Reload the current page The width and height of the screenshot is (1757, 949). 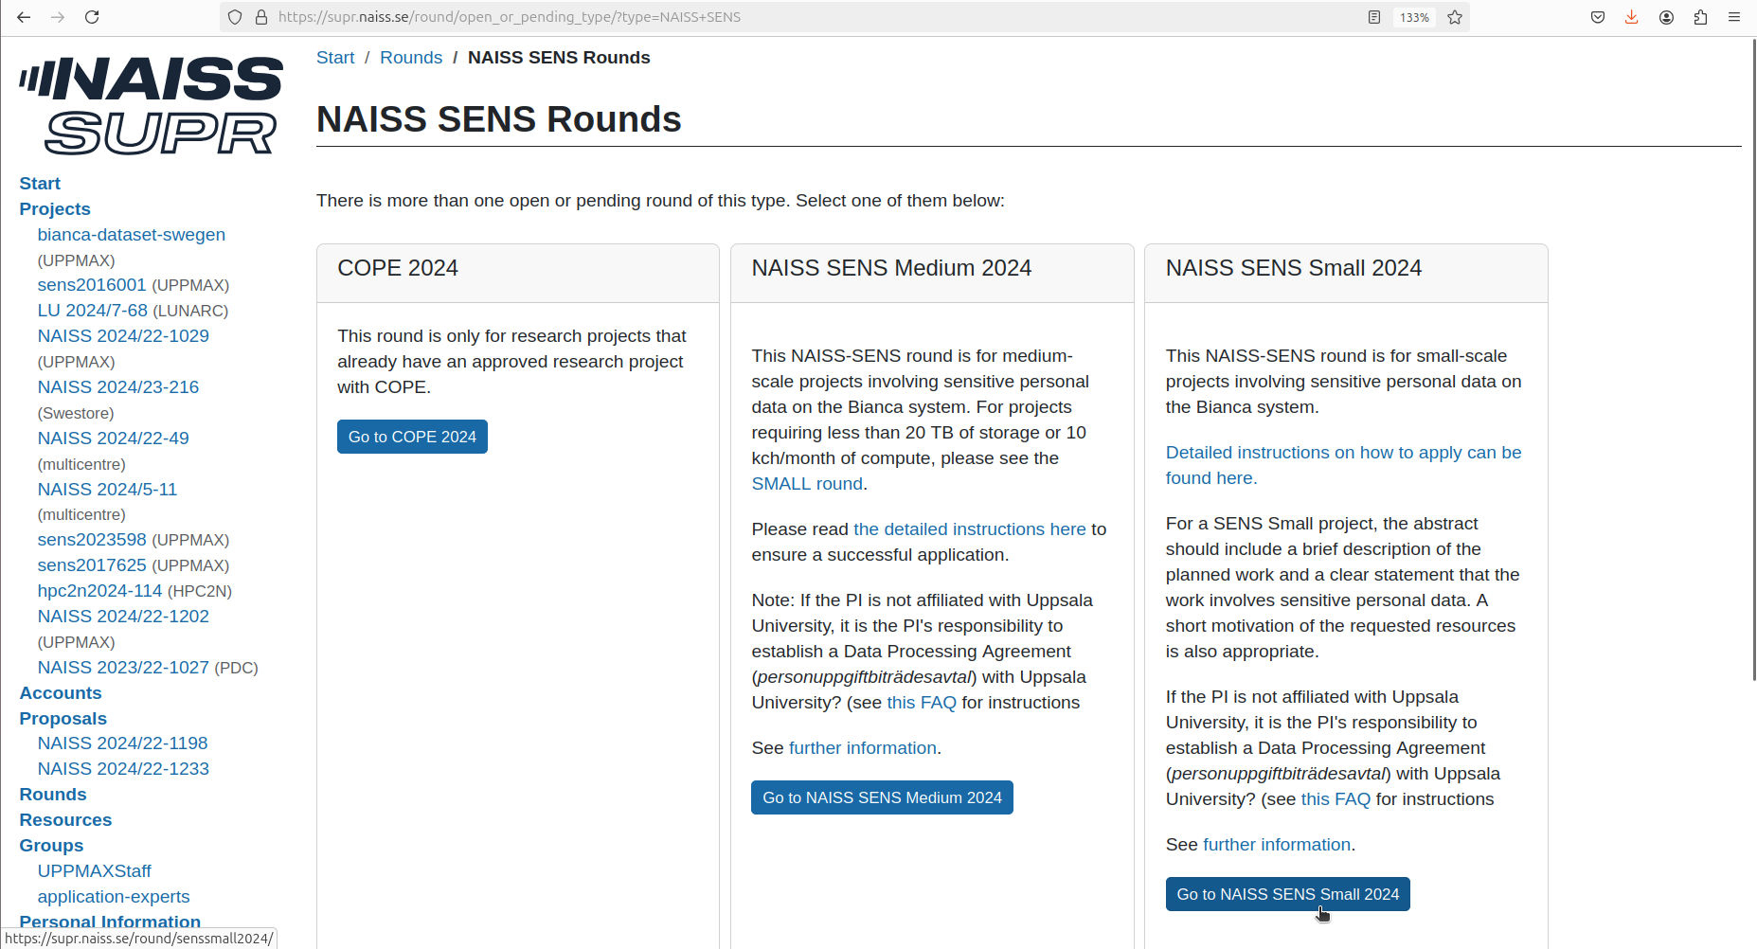(92, 16)
